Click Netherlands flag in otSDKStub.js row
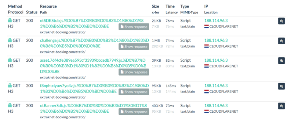The height and width of the screenshot is (119, 287). point(206,27)
